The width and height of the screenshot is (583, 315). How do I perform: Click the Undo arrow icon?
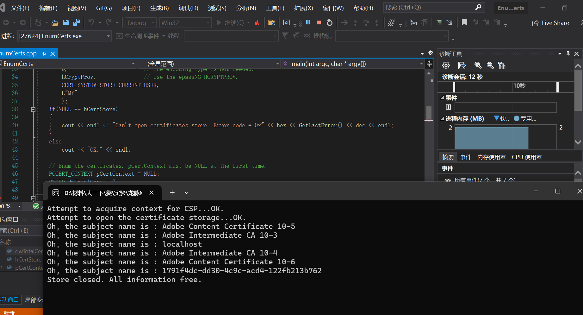pyautogui.click(x=91, y=22)
